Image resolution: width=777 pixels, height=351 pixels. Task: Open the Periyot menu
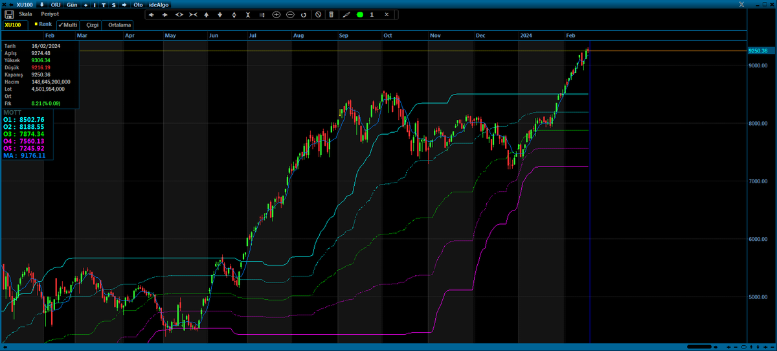50,14
